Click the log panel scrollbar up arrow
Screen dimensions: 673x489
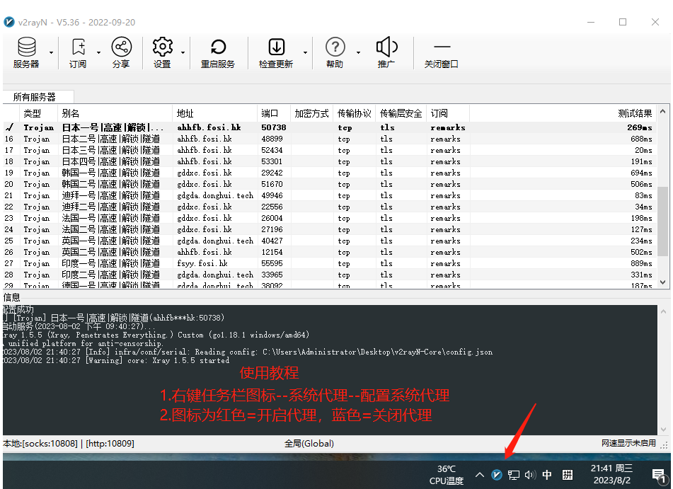coord(663,311)
